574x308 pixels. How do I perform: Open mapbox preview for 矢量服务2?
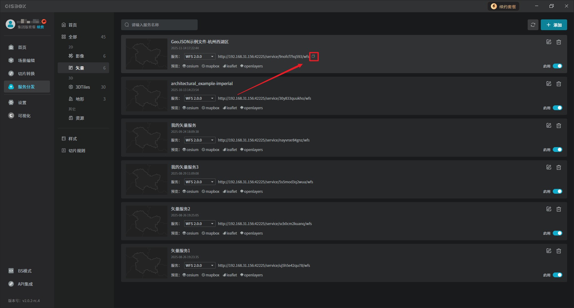(x=210, y=233)
